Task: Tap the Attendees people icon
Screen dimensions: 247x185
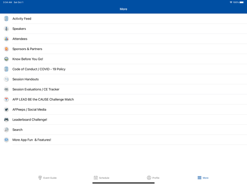Action: click(x=6, y=39)
